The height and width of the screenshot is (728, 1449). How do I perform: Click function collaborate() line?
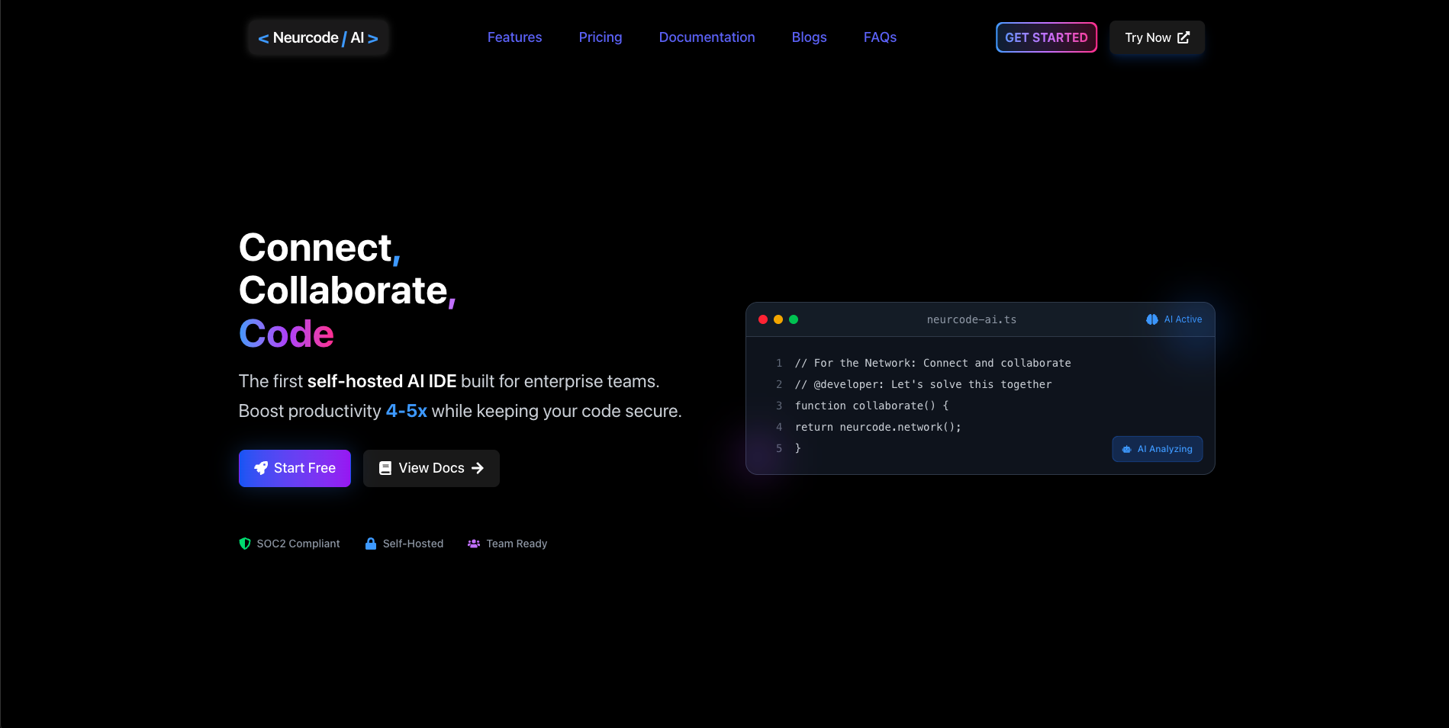pos(871,406)
